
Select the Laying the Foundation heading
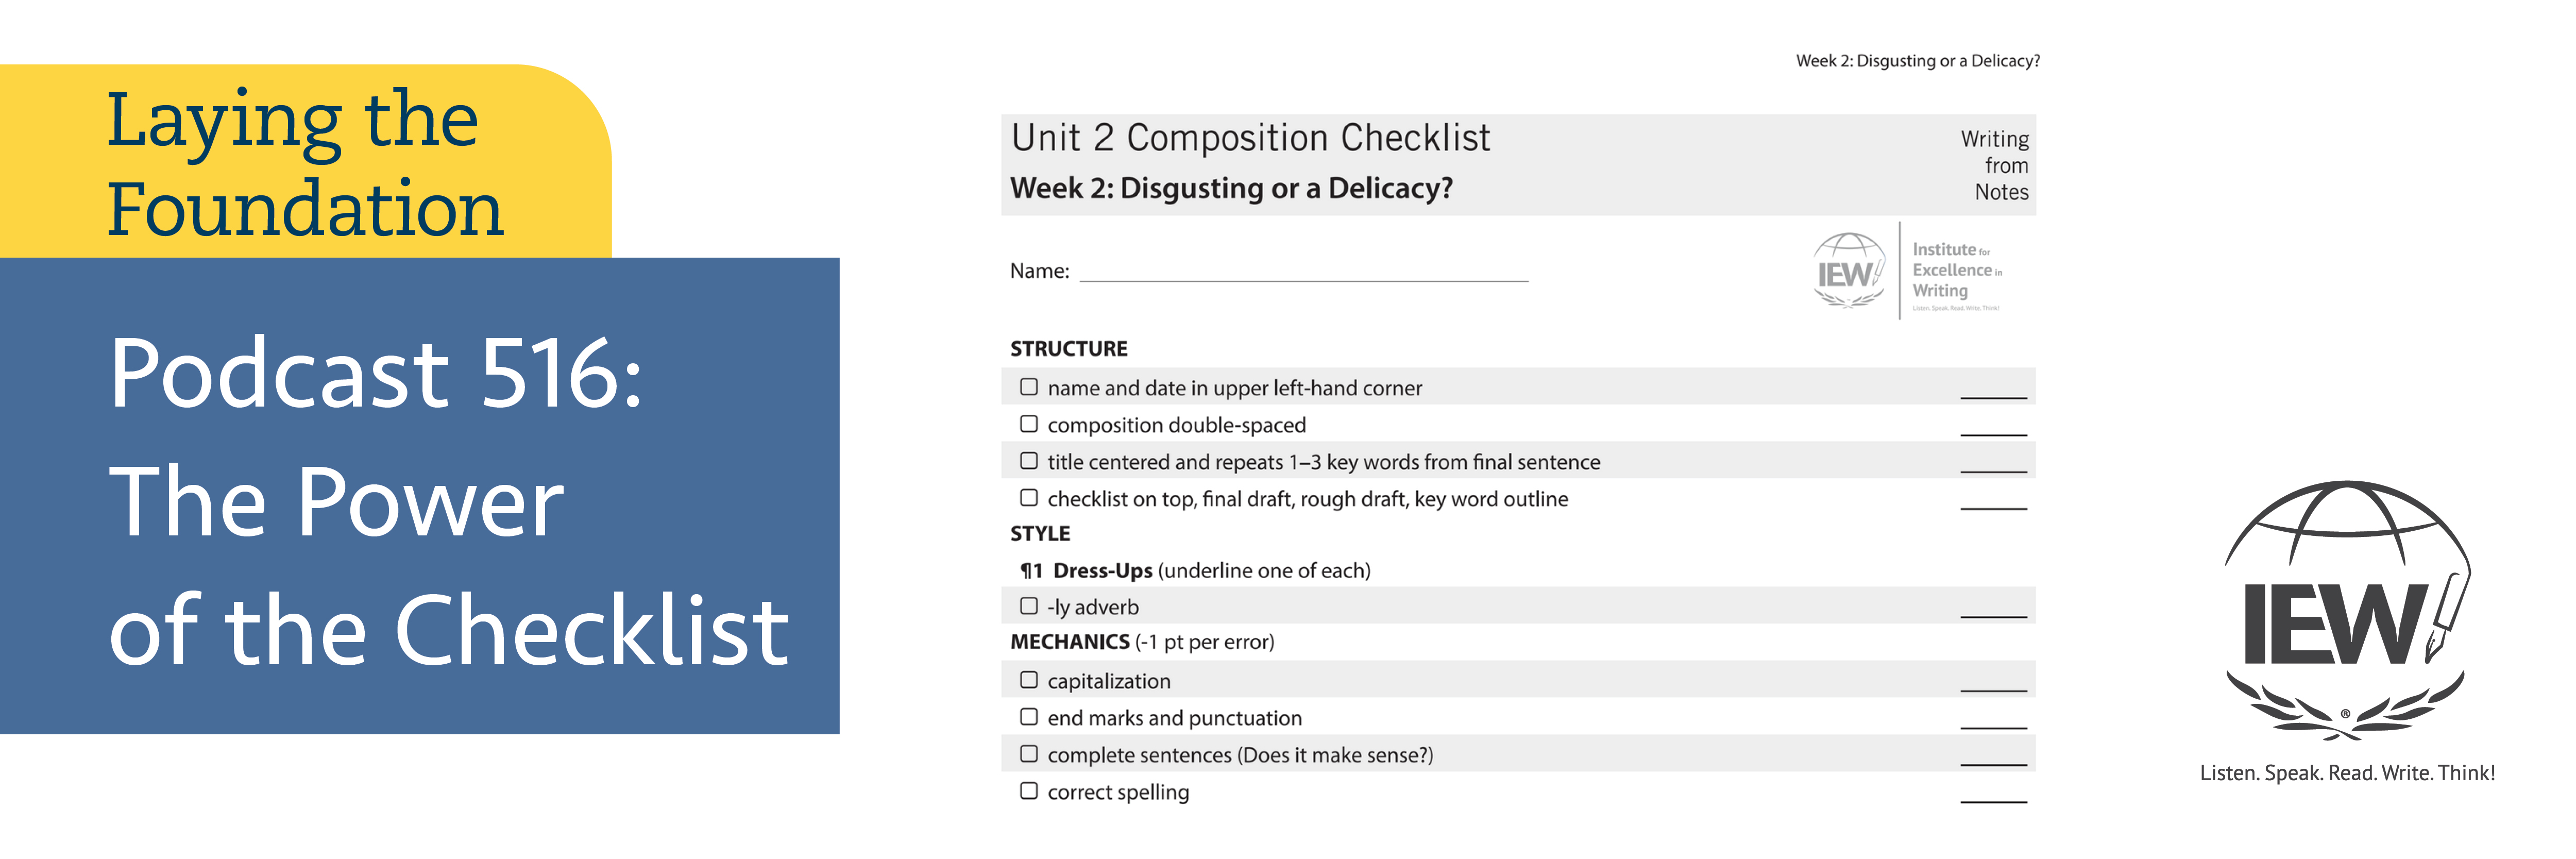[x=304, y=163]
